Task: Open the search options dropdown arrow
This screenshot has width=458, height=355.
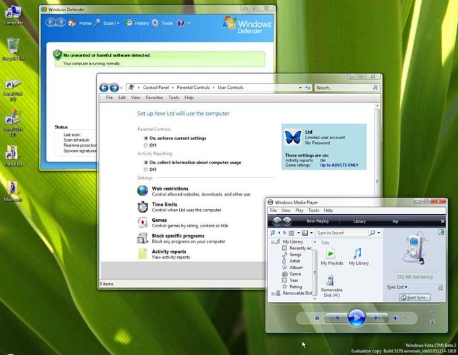Action: tap(379, 233)
